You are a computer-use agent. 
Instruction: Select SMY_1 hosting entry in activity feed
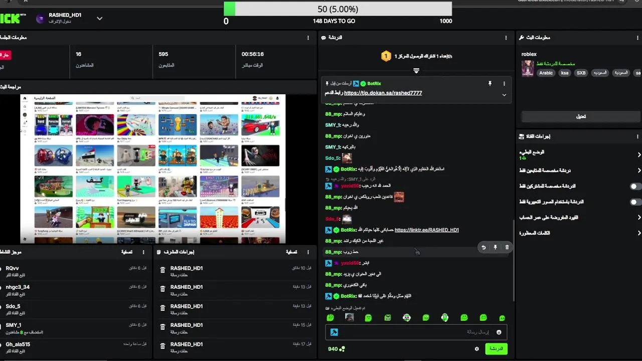tap(75, 328)
